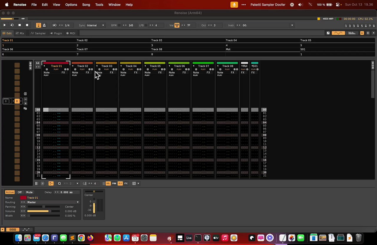This screenshot has width=377, height=245.
Task: Click the pattern length value 64
Action: [x=37, y=63]
